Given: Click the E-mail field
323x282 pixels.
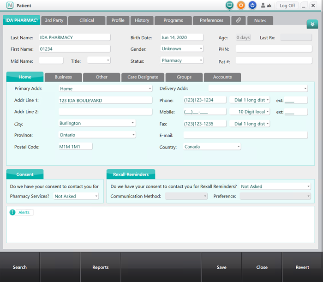Looking at the screenshot, I should 245,135.
